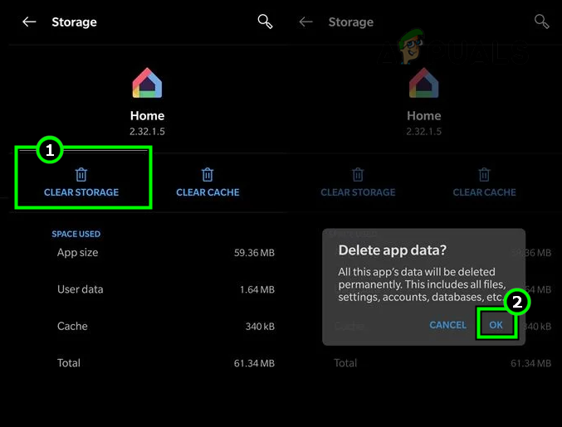Select the 'App size' row label on left screen
Screen dimensions: 562x427
pyautogui.click(x=77, y=252)
